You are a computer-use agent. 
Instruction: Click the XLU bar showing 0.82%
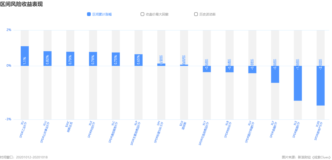[47, 58]
